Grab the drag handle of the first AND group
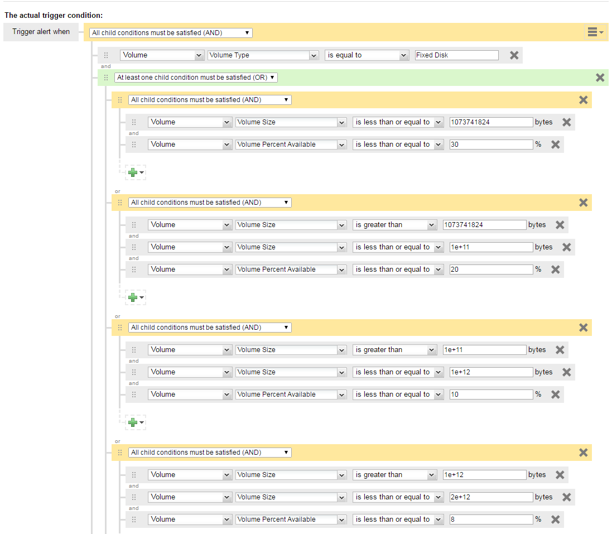Image resolution: width=612 pixels, height=534 pixels. click(120, 100)
